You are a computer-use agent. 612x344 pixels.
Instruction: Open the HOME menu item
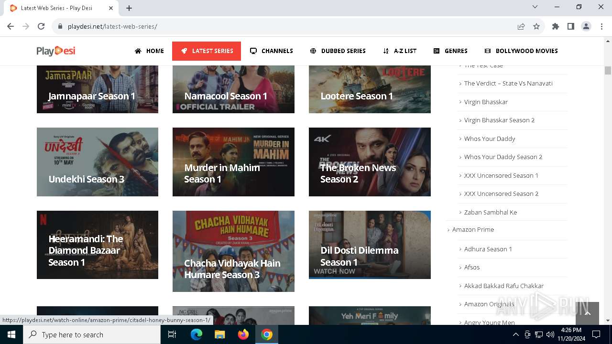click(149, 51)
